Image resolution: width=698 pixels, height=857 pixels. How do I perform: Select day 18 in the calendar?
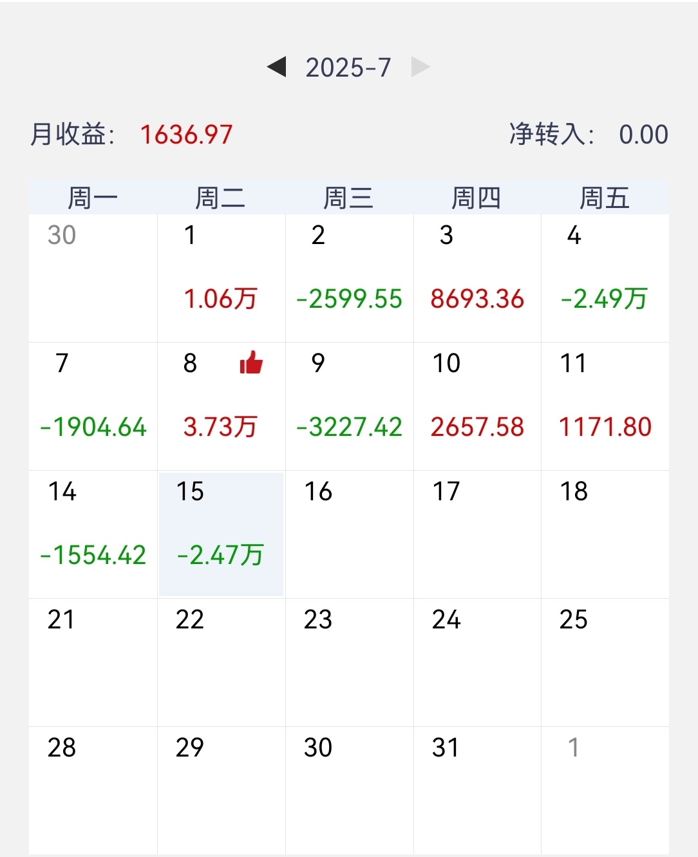pyautogui.click(x=605, y=534)
